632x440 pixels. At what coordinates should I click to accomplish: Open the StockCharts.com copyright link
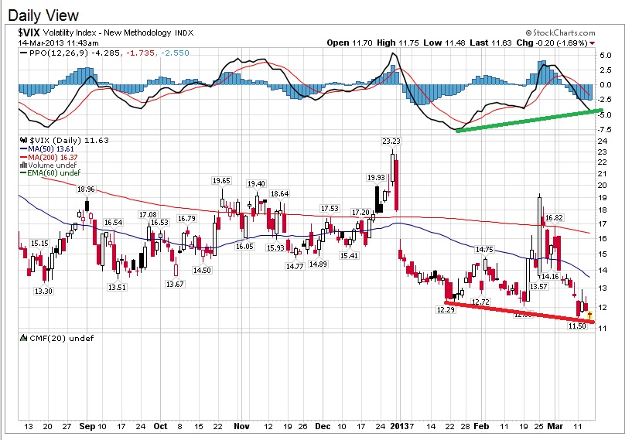560,32
